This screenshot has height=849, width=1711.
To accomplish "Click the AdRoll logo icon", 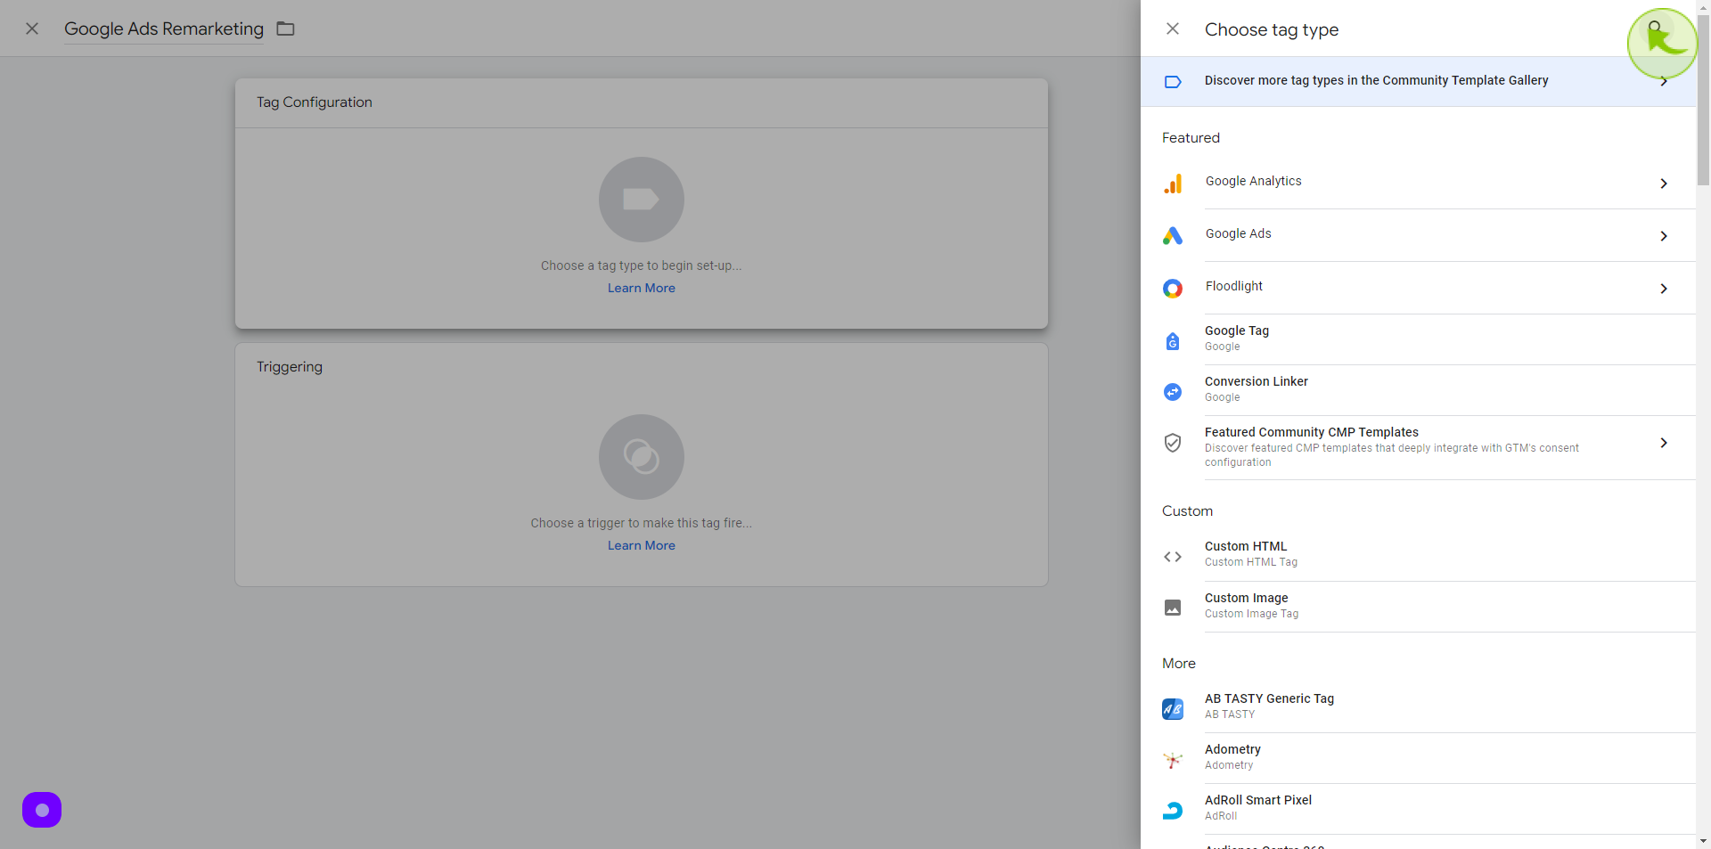I will point(1173,811).
